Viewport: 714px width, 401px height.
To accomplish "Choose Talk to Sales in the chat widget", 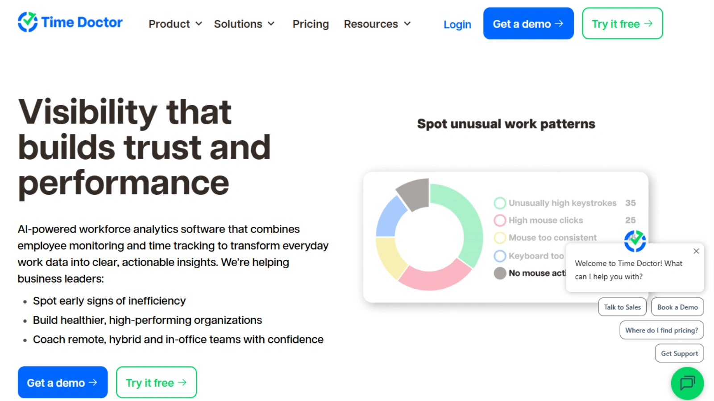I will pyautogui.click(x=622, y=307).
